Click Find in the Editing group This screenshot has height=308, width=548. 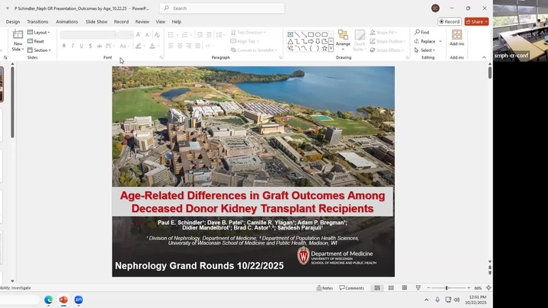422,32
